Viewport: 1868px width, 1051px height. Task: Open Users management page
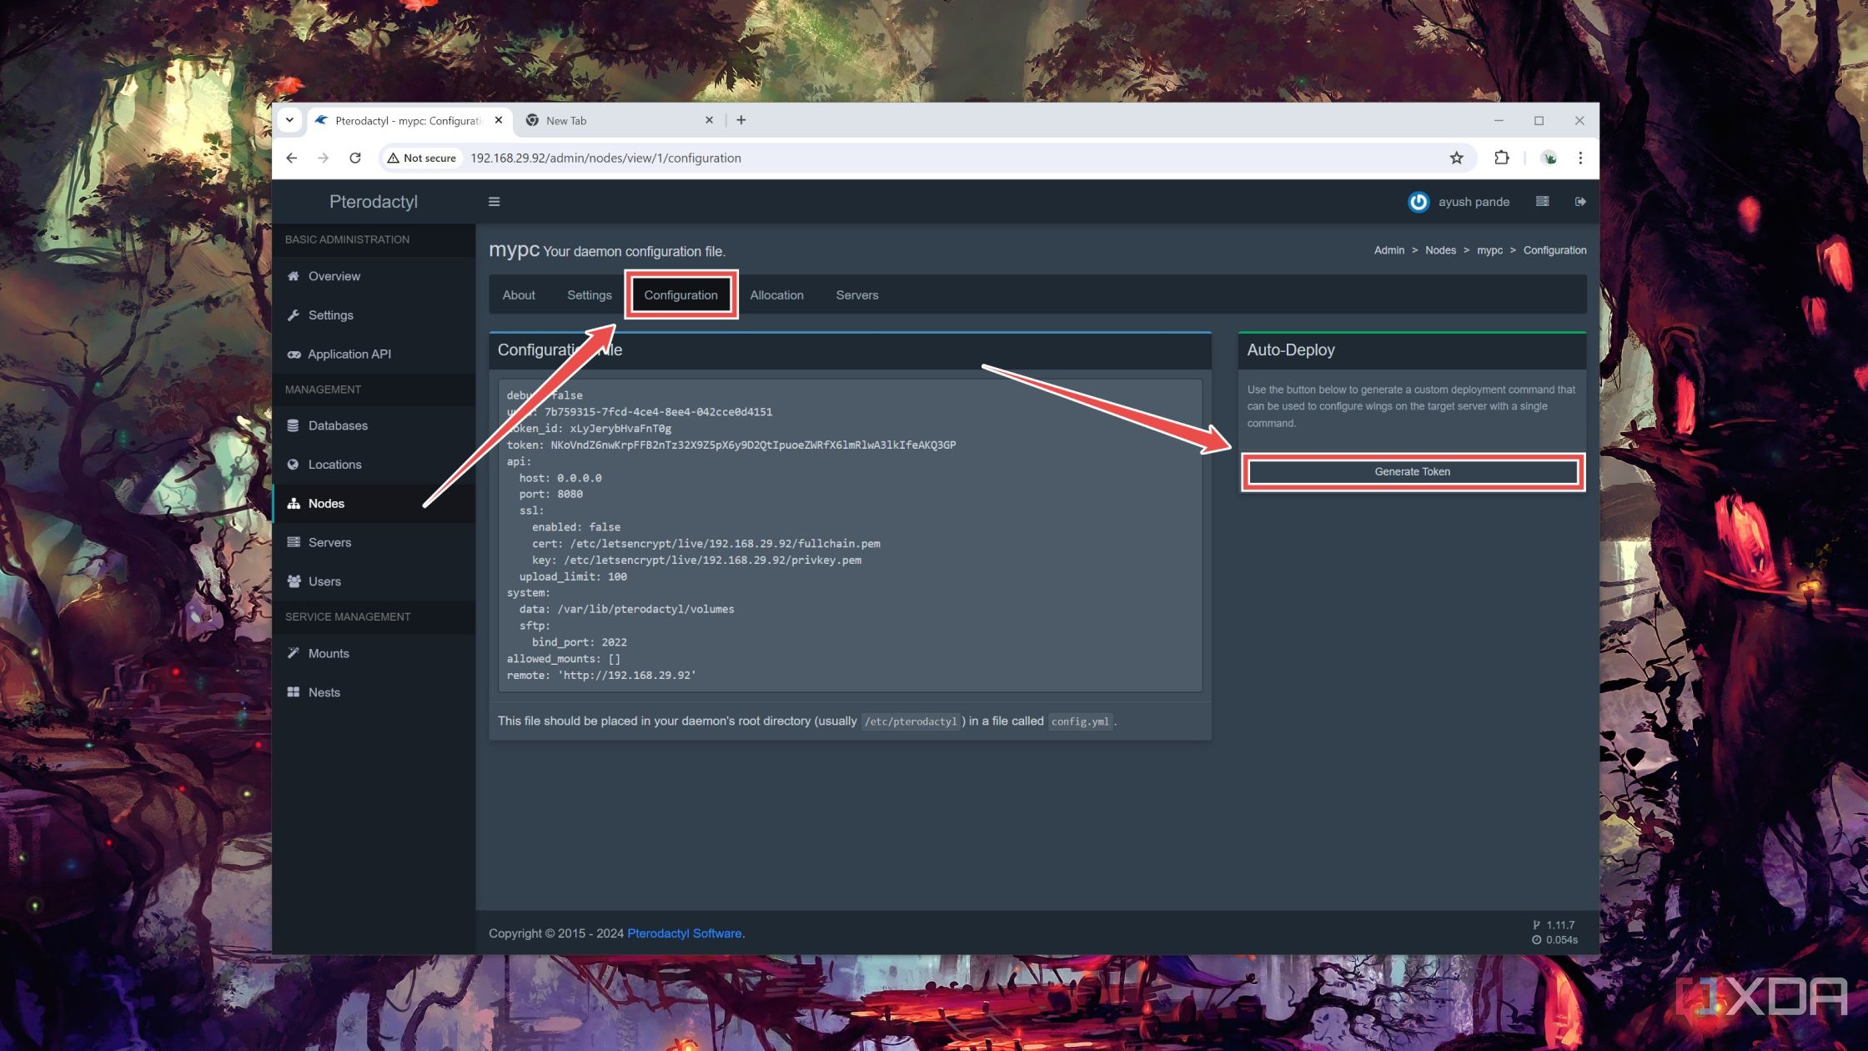click(x=324, y=581)
